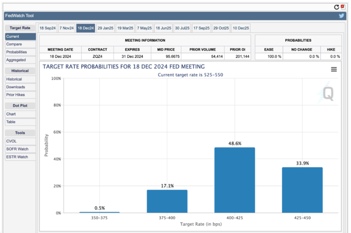
Task: Open the chart hamburger context menu
Action: [334, 69]
